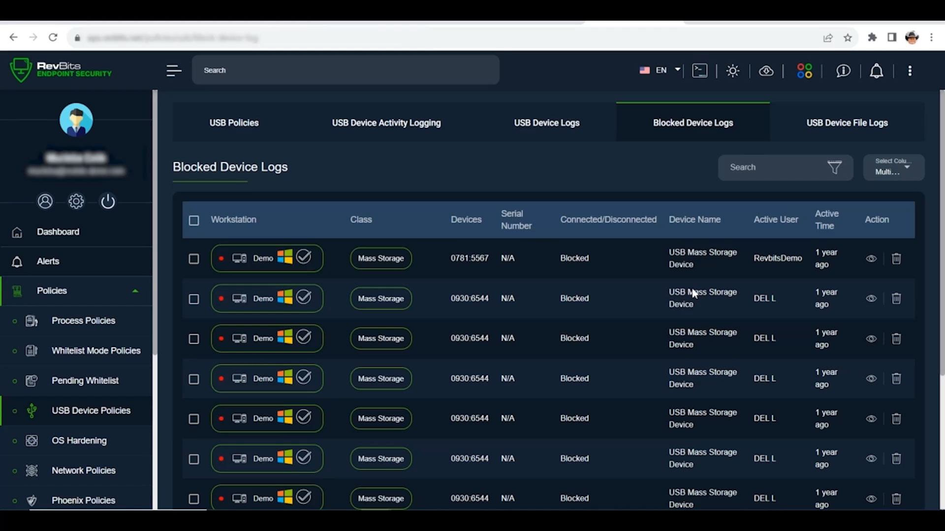This screenshot has height=531, width=945.
Task: Switch to USB Device Activity Logging tab
Action: coord(386,122)
